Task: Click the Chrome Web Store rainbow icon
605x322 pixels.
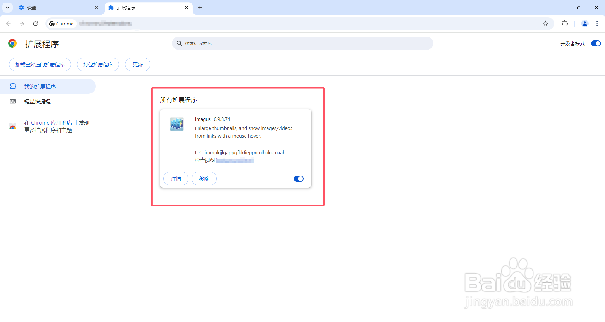Action: (x=13, y=126)
